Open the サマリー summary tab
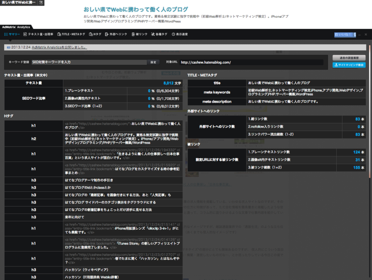Screen dimensions: 372x280 [x=12, y=34]
